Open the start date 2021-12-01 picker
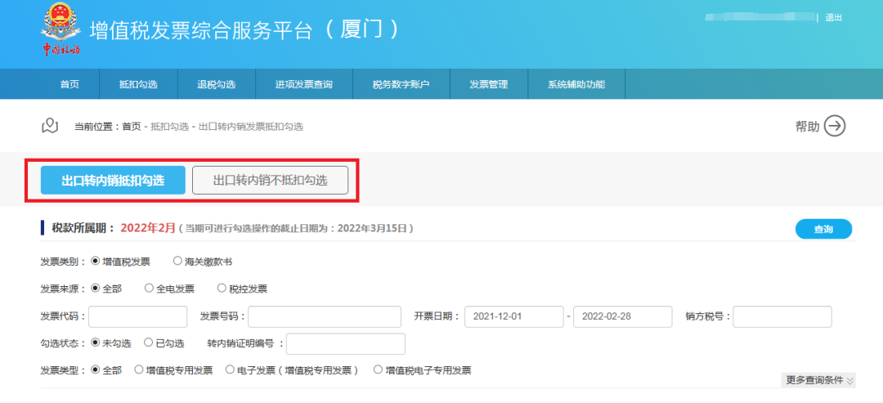Image resolution: width=883 pixels, height=403 pixels. [x=513, y=316]
